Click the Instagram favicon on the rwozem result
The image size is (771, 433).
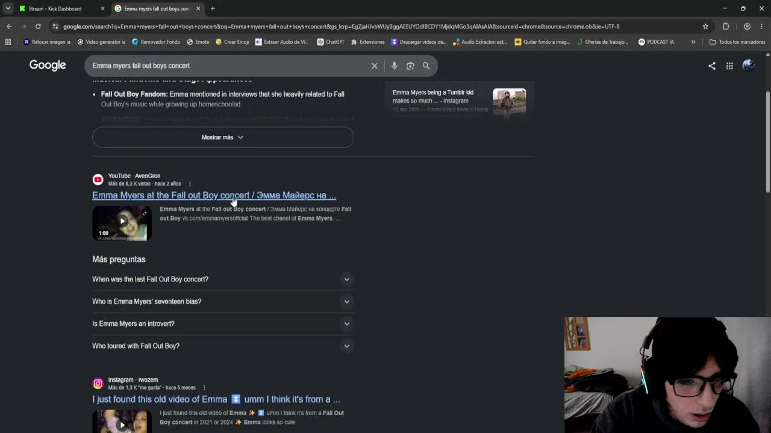pos(98,383)
